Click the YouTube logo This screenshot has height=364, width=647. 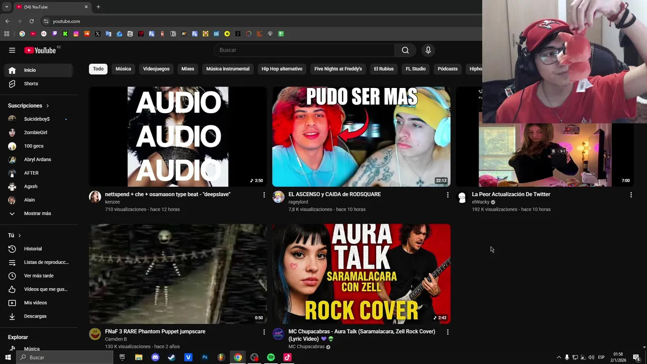pos(40,50)
